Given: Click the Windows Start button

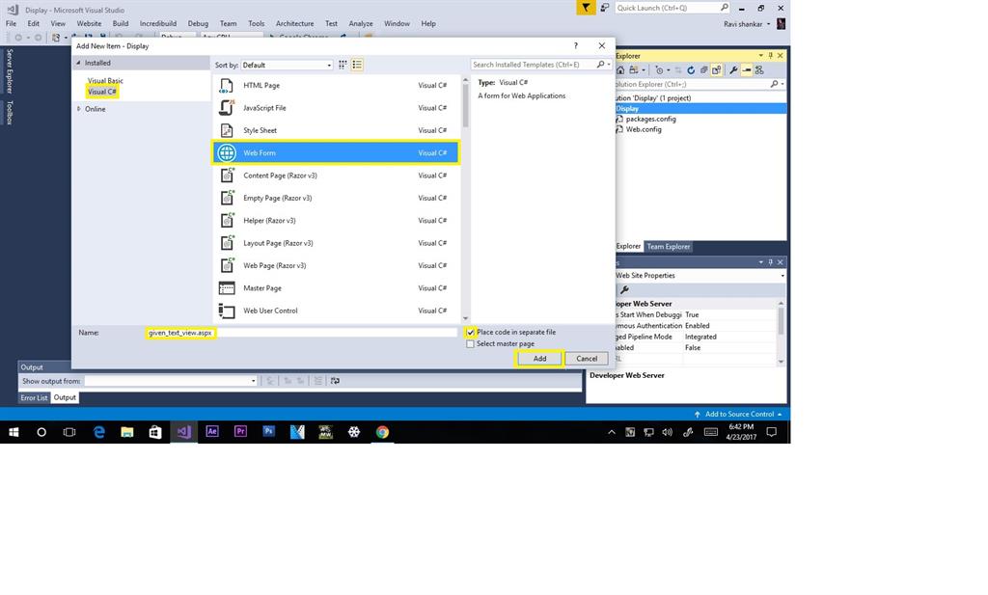Looking at the screenshot, I should point(14,432).
